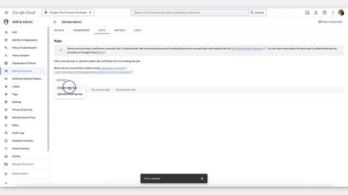
Task: Open Audit Logs in sidebar
Action: tap(23, 133)
